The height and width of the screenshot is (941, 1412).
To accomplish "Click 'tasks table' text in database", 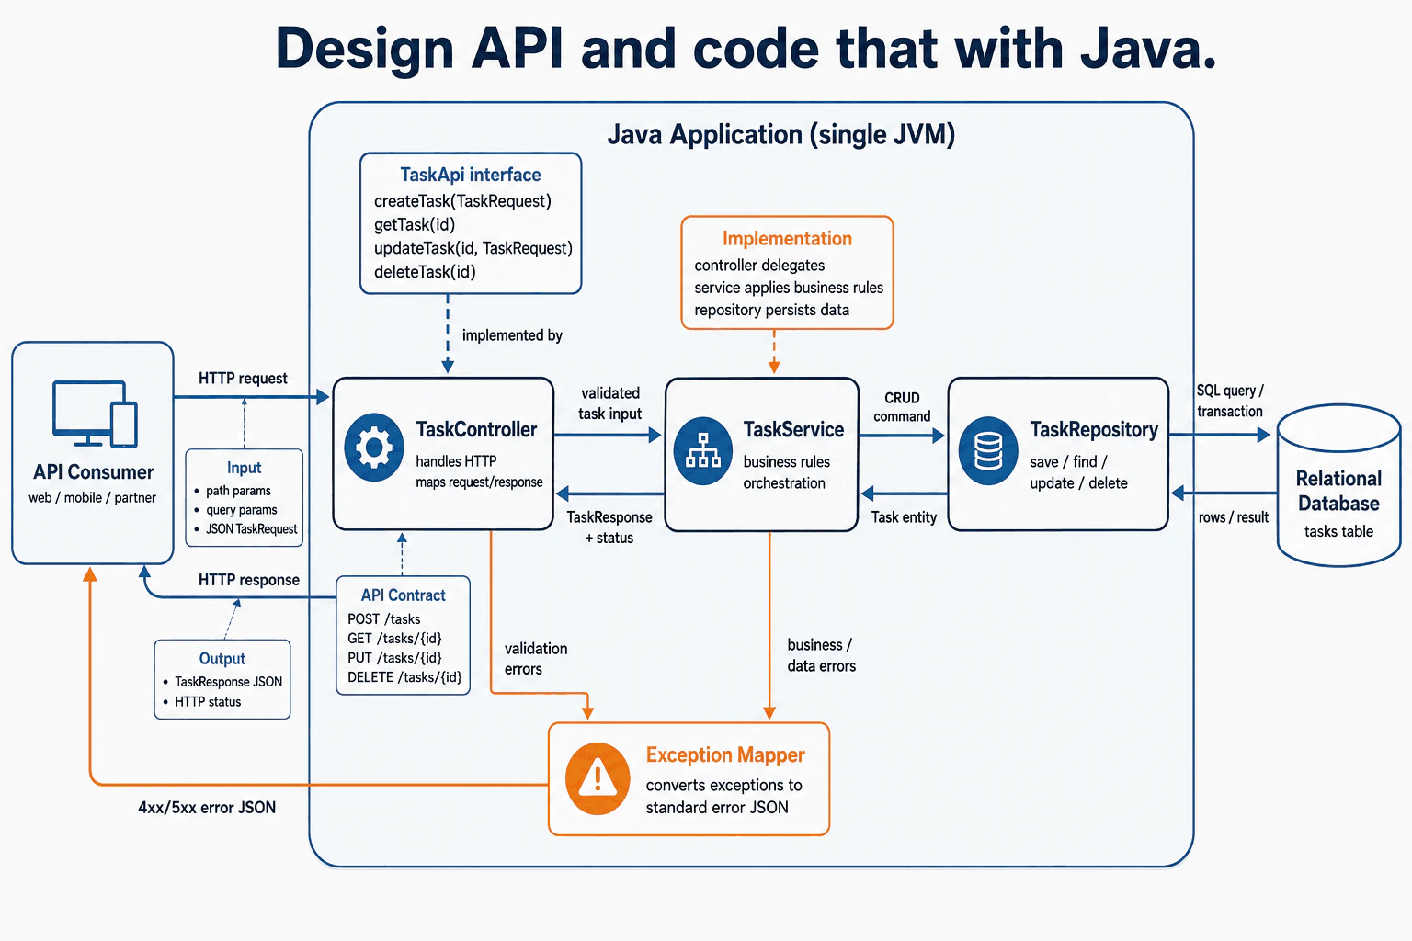I will point(1338,531).
